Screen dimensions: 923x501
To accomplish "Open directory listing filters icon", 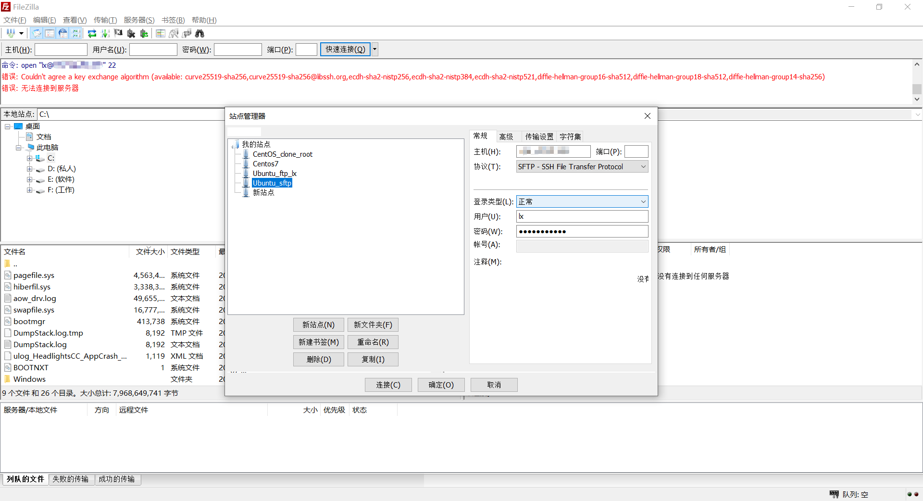I will pyautogui.click(x=161, y=33).
